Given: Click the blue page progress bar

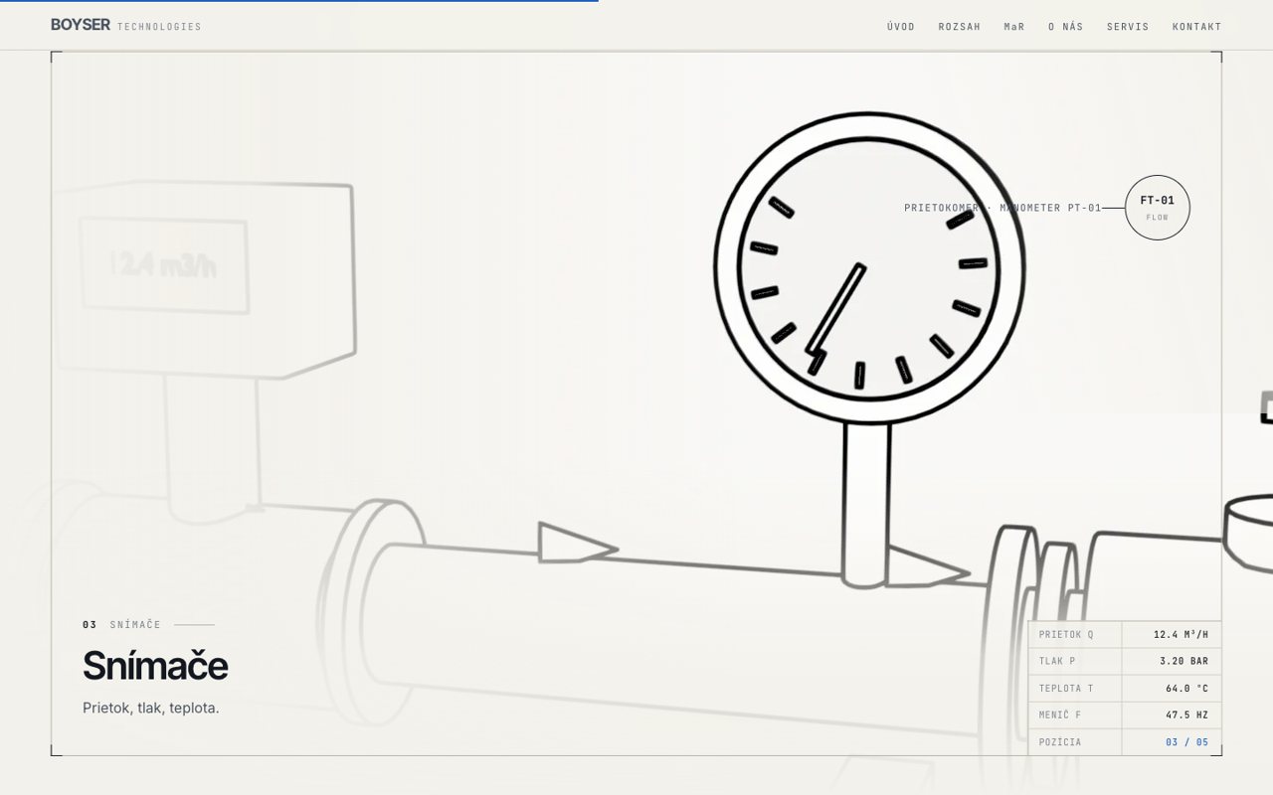Looking at the screenshot, I should coord(299,1).
